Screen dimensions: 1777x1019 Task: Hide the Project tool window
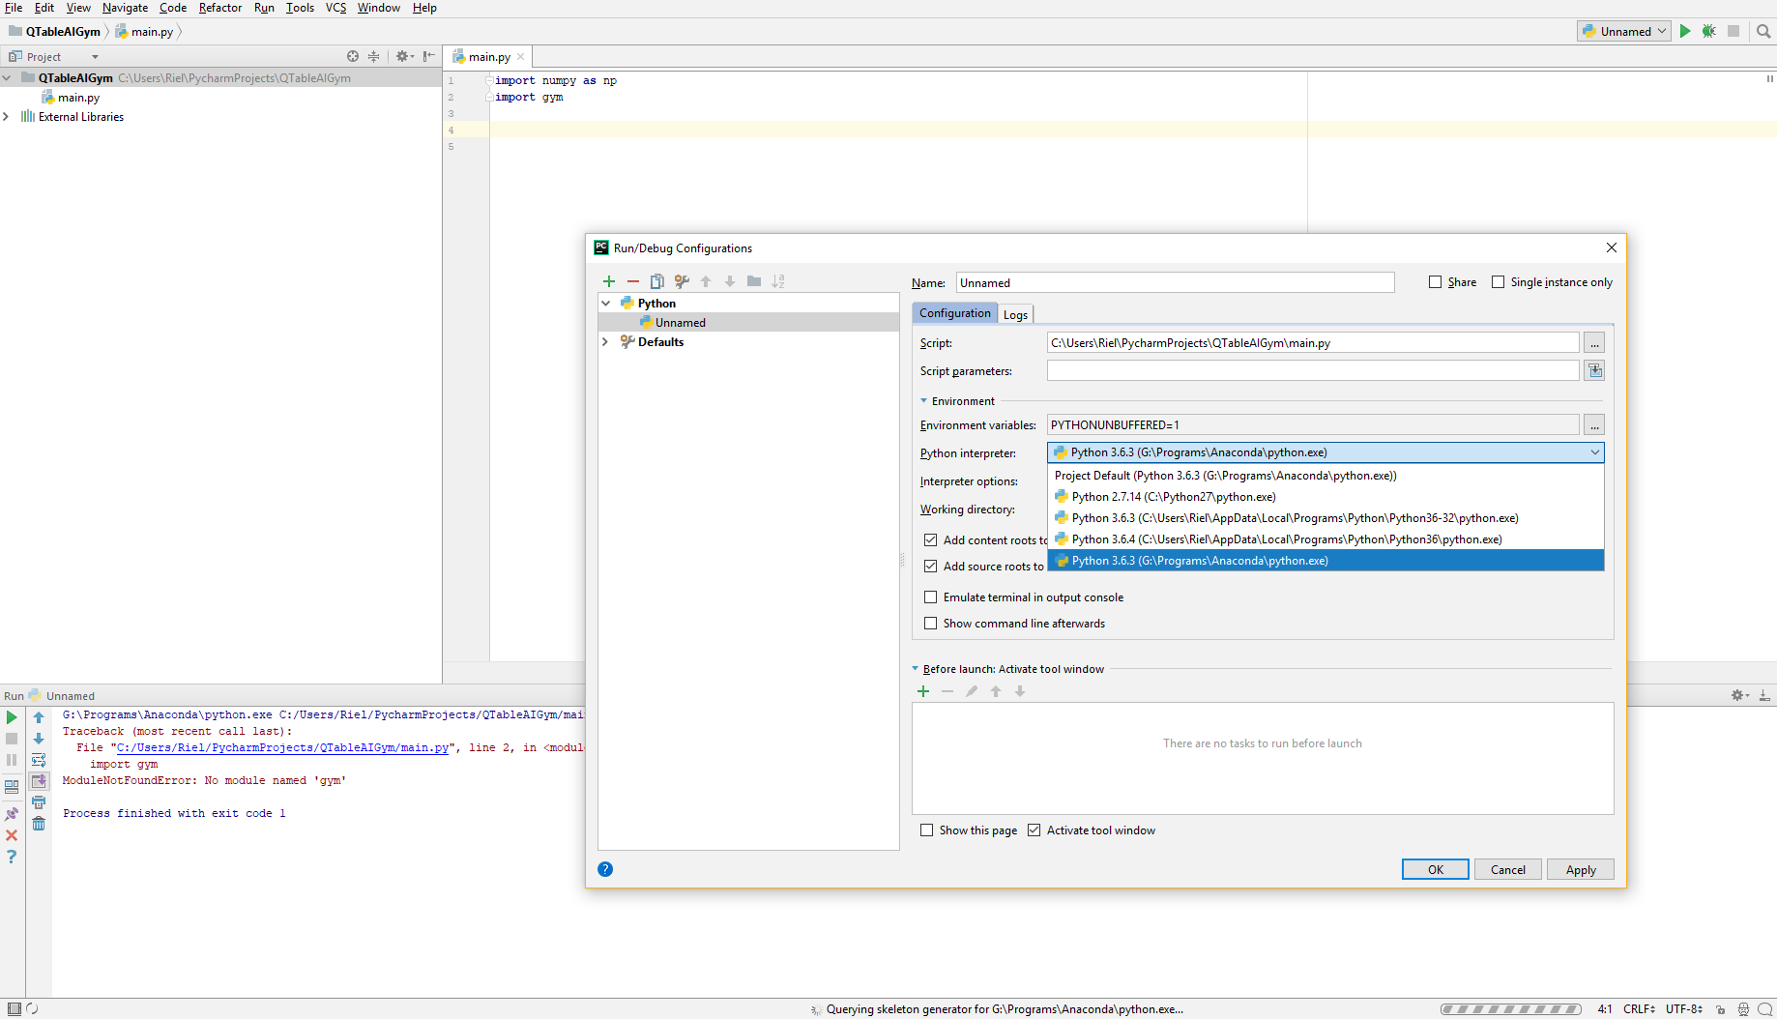pos(428,56)
